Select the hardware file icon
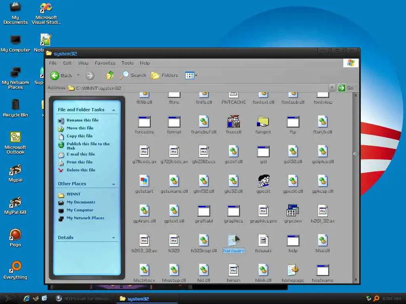The width and height of the screenshot is (406, 304). (233, 240)
